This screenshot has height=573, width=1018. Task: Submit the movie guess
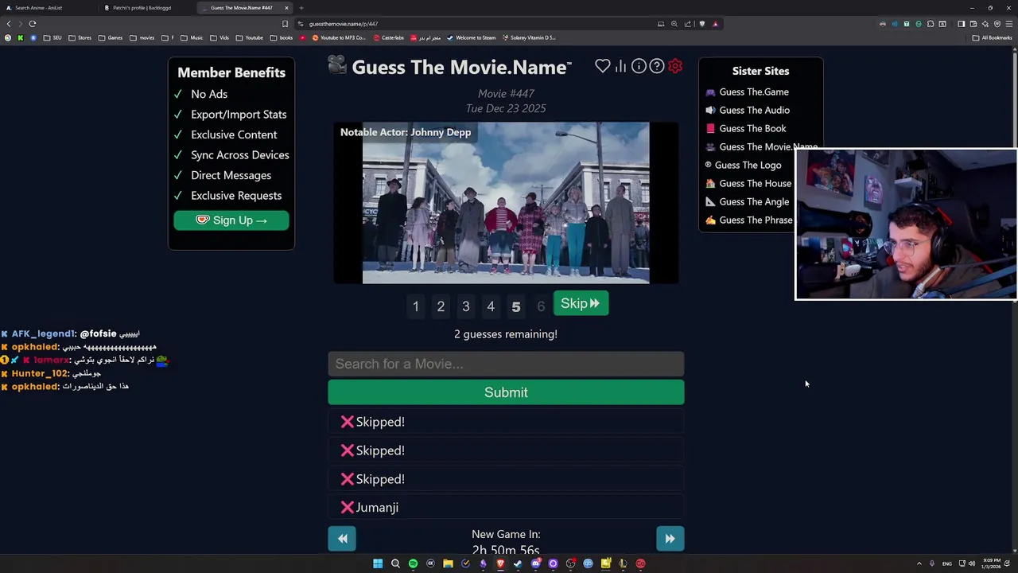click(506, 392)
